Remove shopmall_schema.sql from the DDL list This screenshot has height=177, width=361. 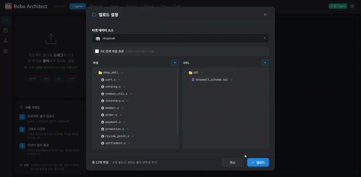pyautogui.click(x=232, y=80)
